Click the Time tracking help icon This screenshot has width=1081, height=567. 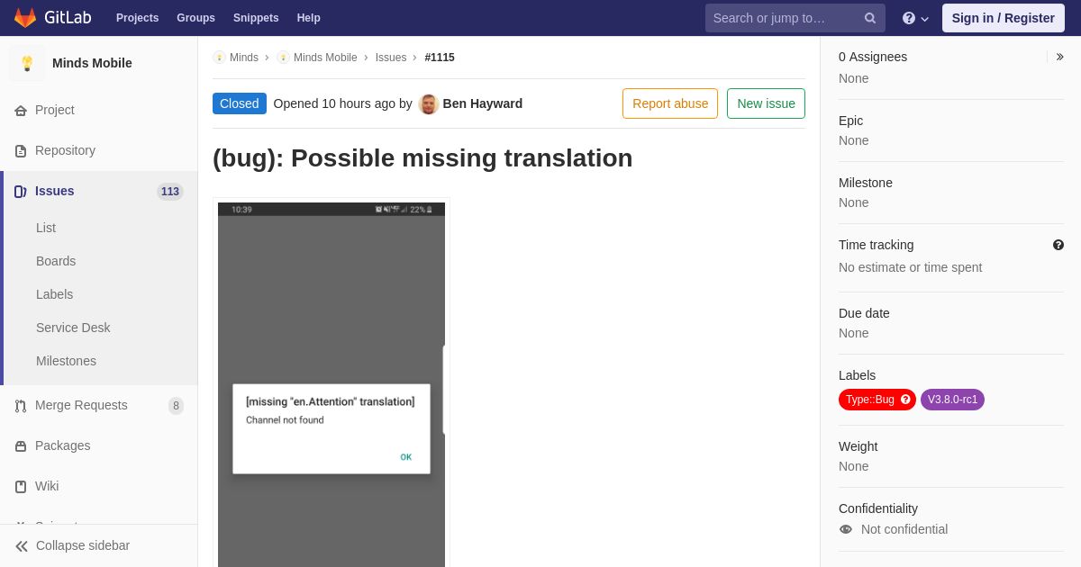click(1058, 245)
